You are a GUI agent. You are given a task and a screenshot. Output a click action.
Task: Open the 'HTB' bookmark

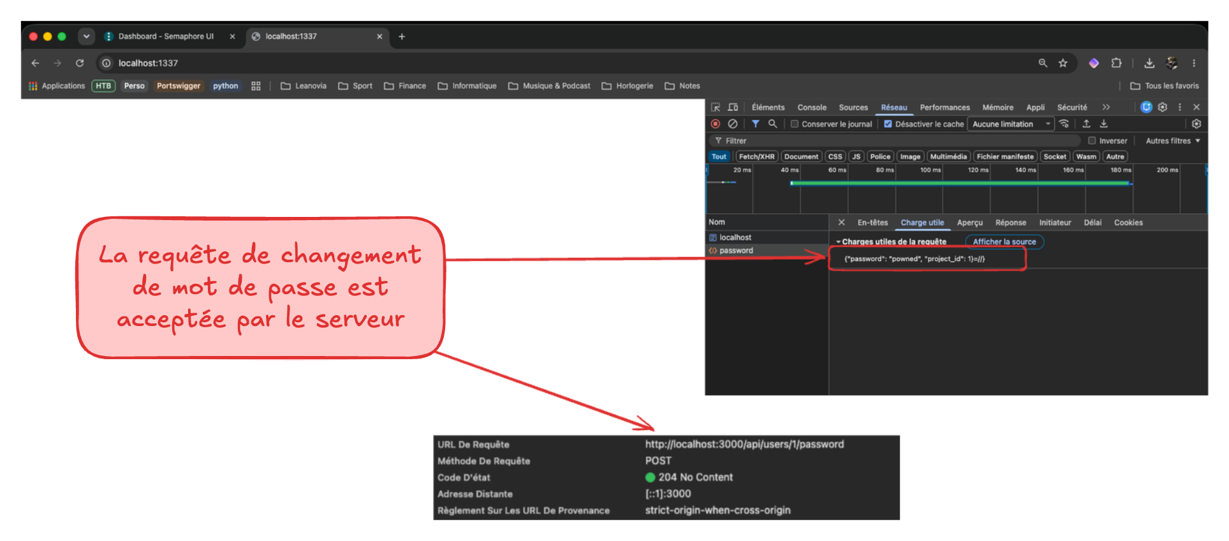point(103,86)
